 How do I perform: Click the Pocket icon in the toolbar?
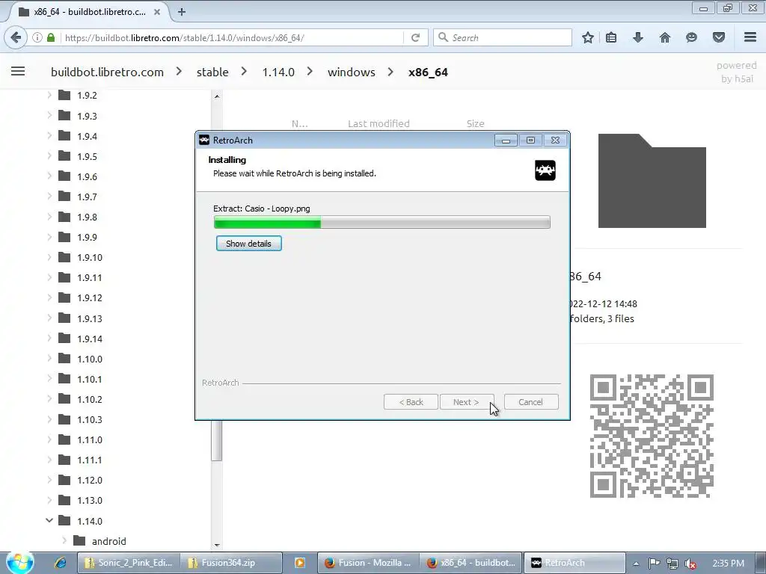pos(719,37)
